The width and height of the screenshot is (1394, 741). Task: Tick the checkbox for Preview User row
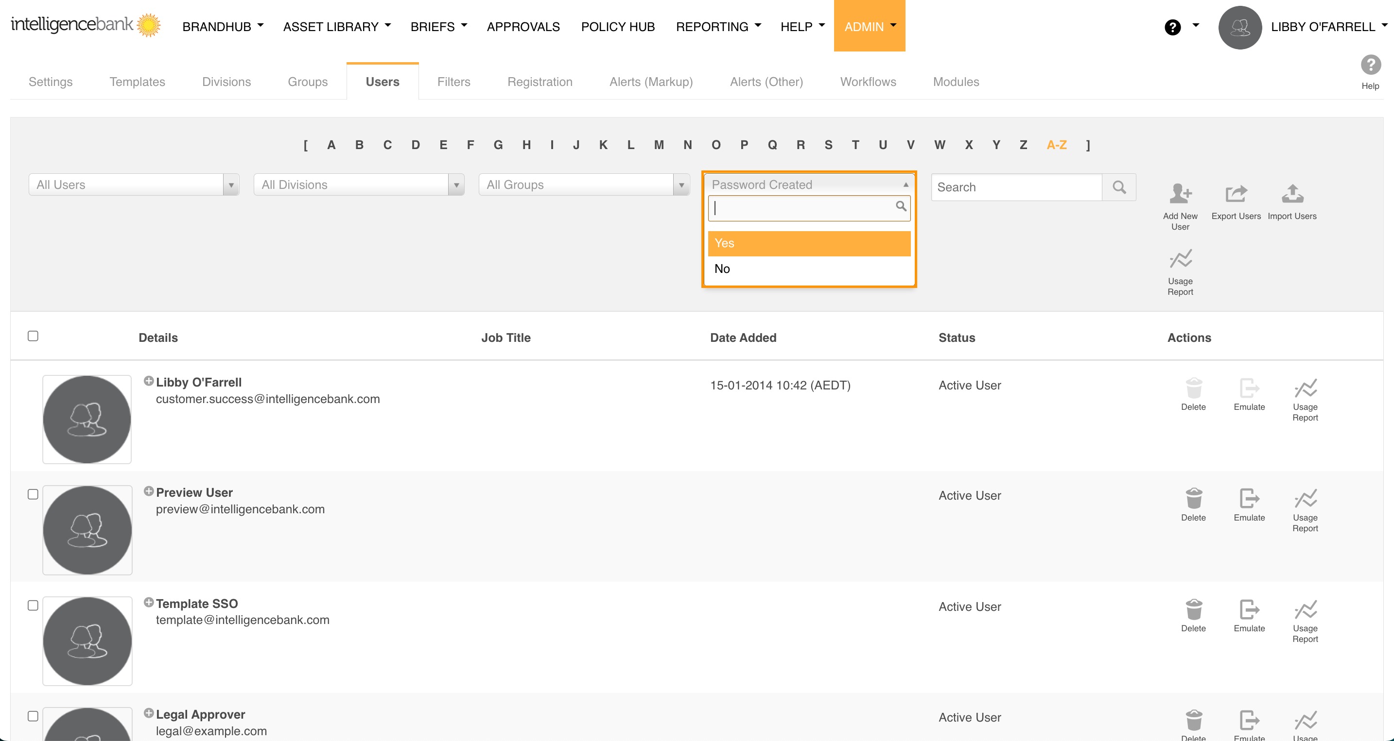[x=33, y=493]
